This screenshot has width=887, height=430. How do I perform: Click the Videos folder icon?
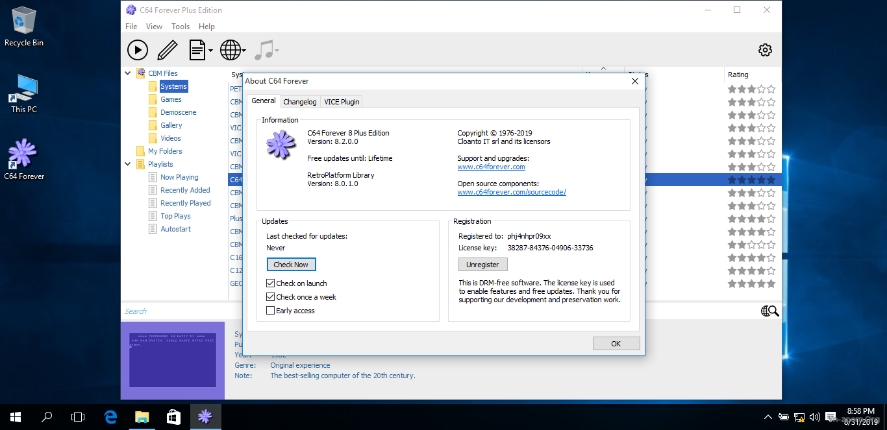pos(153,138)
